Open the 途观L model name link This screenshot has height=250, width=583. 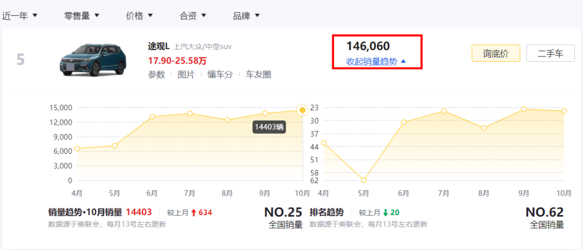[159, 47]
